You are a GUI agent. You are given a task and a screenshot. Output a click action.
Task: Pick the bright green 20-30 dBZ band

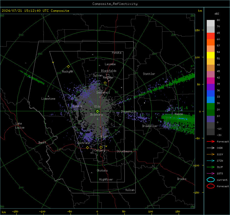tap(211, 106)
